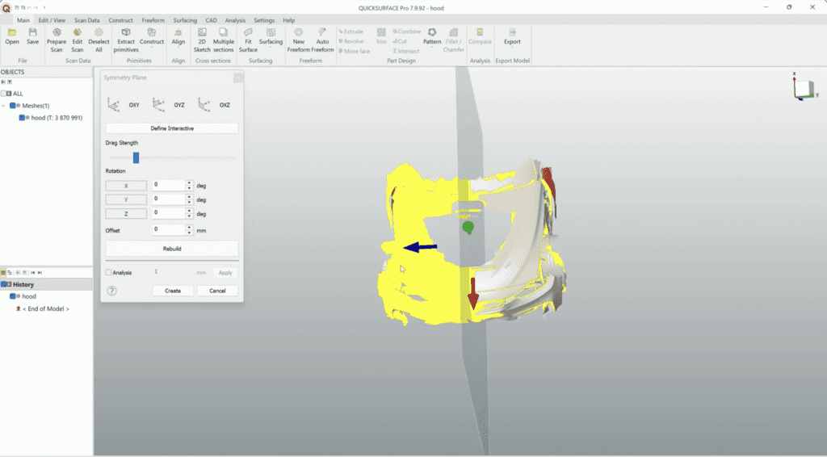Switch to the Surfacing ribbon tab
The height and width of the screenshot is (457, 827).
185,20
